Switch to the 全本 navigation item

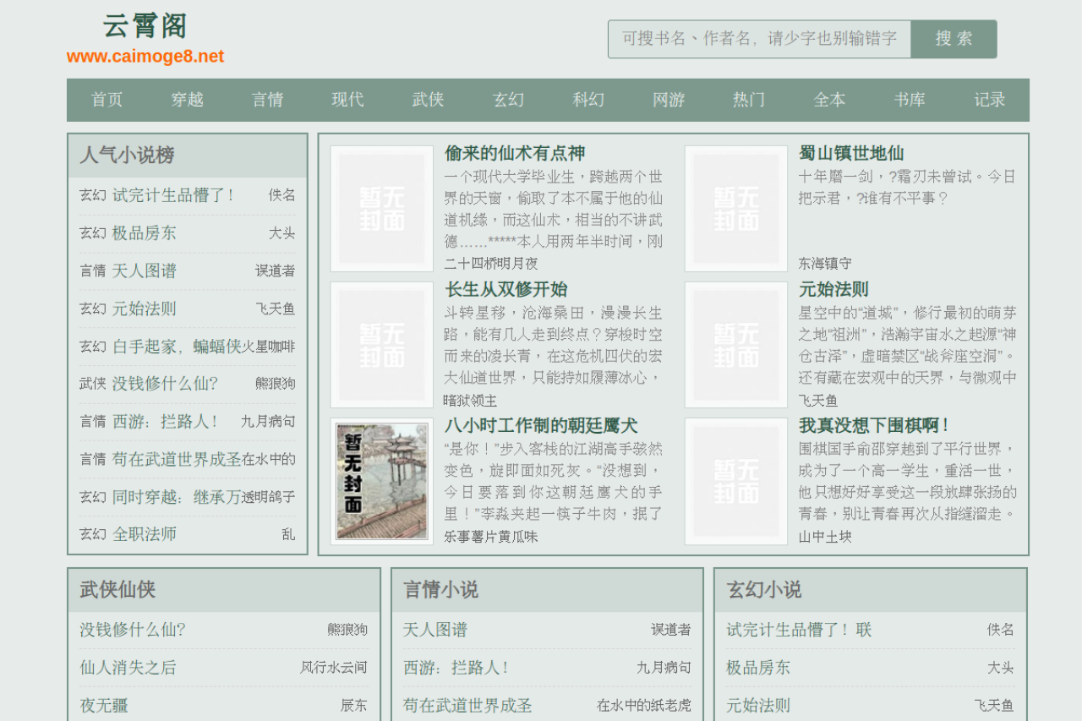[829, 100]
